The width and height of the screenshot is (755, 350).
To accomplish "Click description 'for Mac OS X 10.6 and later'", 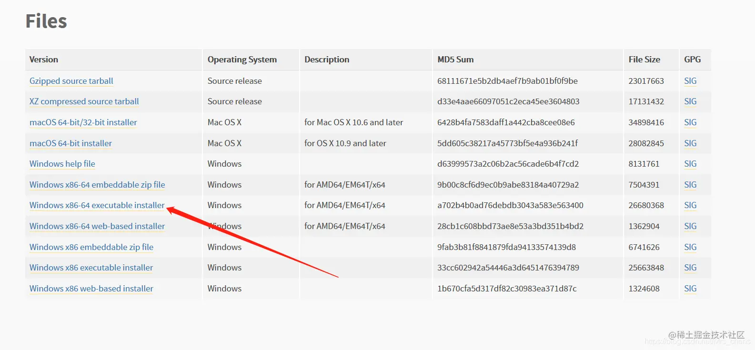I will point(353,122).
